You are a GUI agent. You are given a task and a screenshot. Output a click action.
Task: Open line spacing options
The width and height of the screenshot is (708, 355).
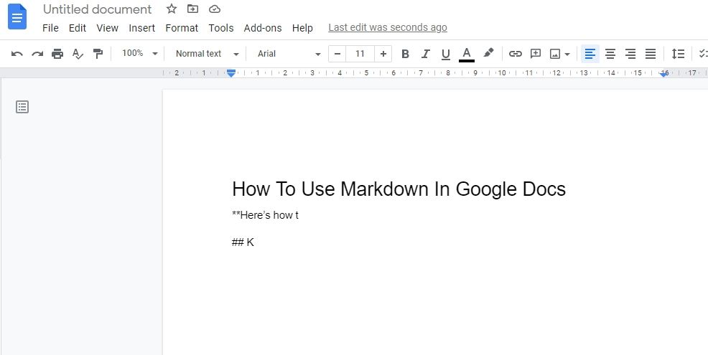click(678, 54)
